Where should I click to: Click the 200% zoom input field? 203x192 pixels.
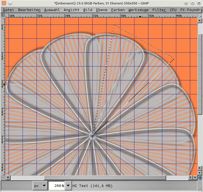click(57, 186)
